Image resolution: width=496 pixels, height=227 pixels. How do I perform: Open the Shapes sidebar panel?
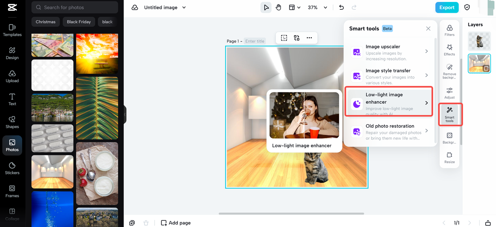pyautogui.click(x=12, y=122)
